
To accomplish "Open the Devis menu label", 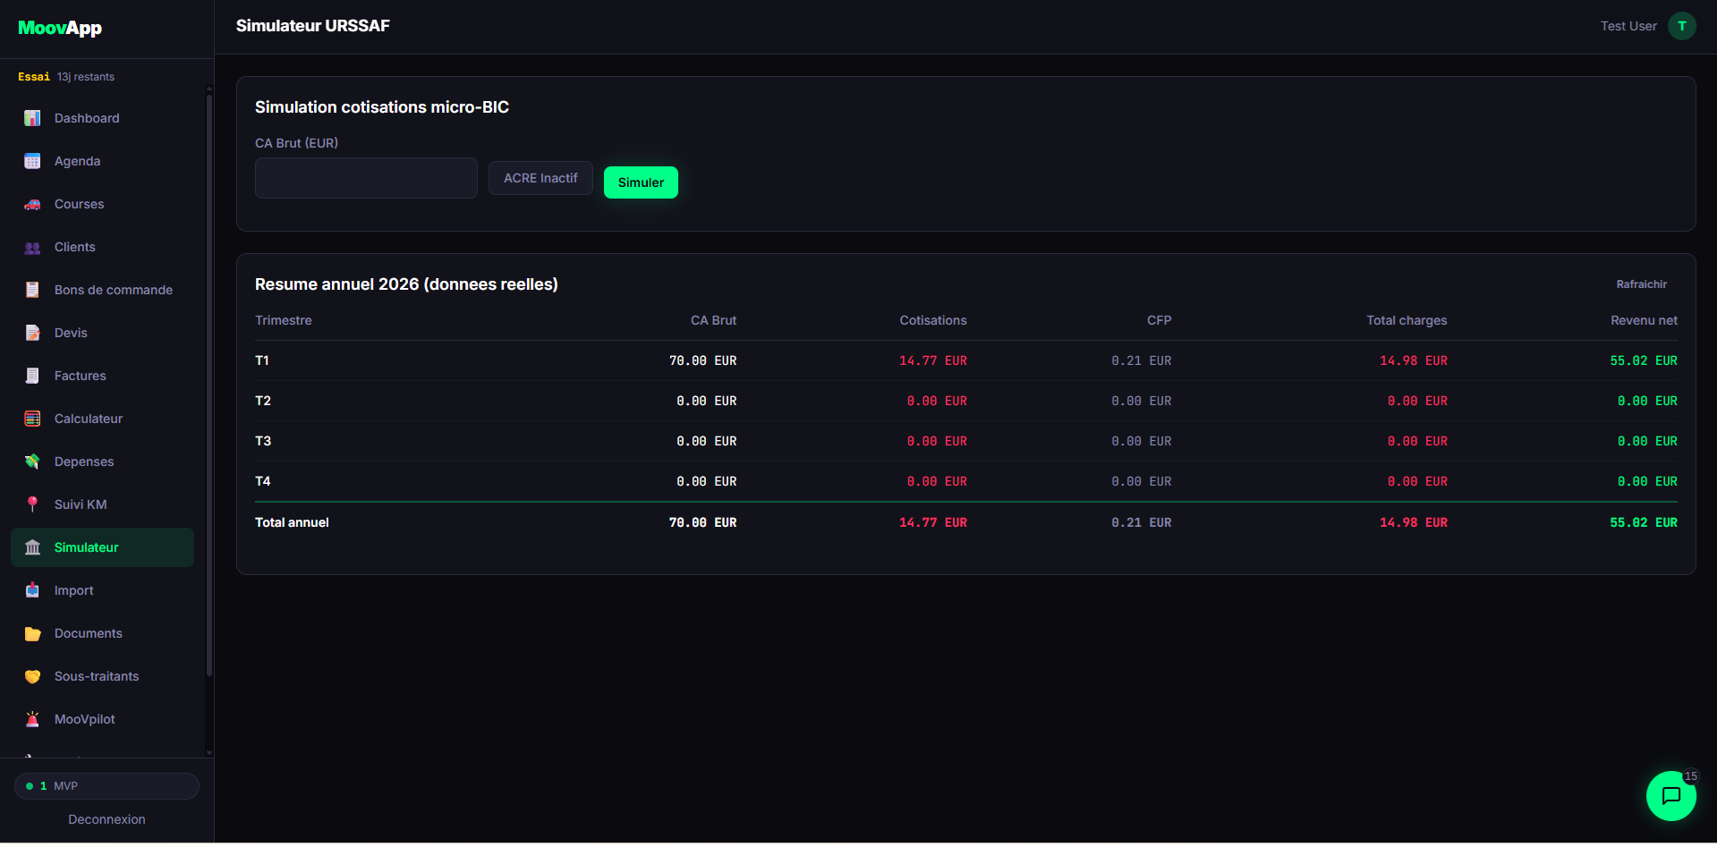I will pos(71,333).
